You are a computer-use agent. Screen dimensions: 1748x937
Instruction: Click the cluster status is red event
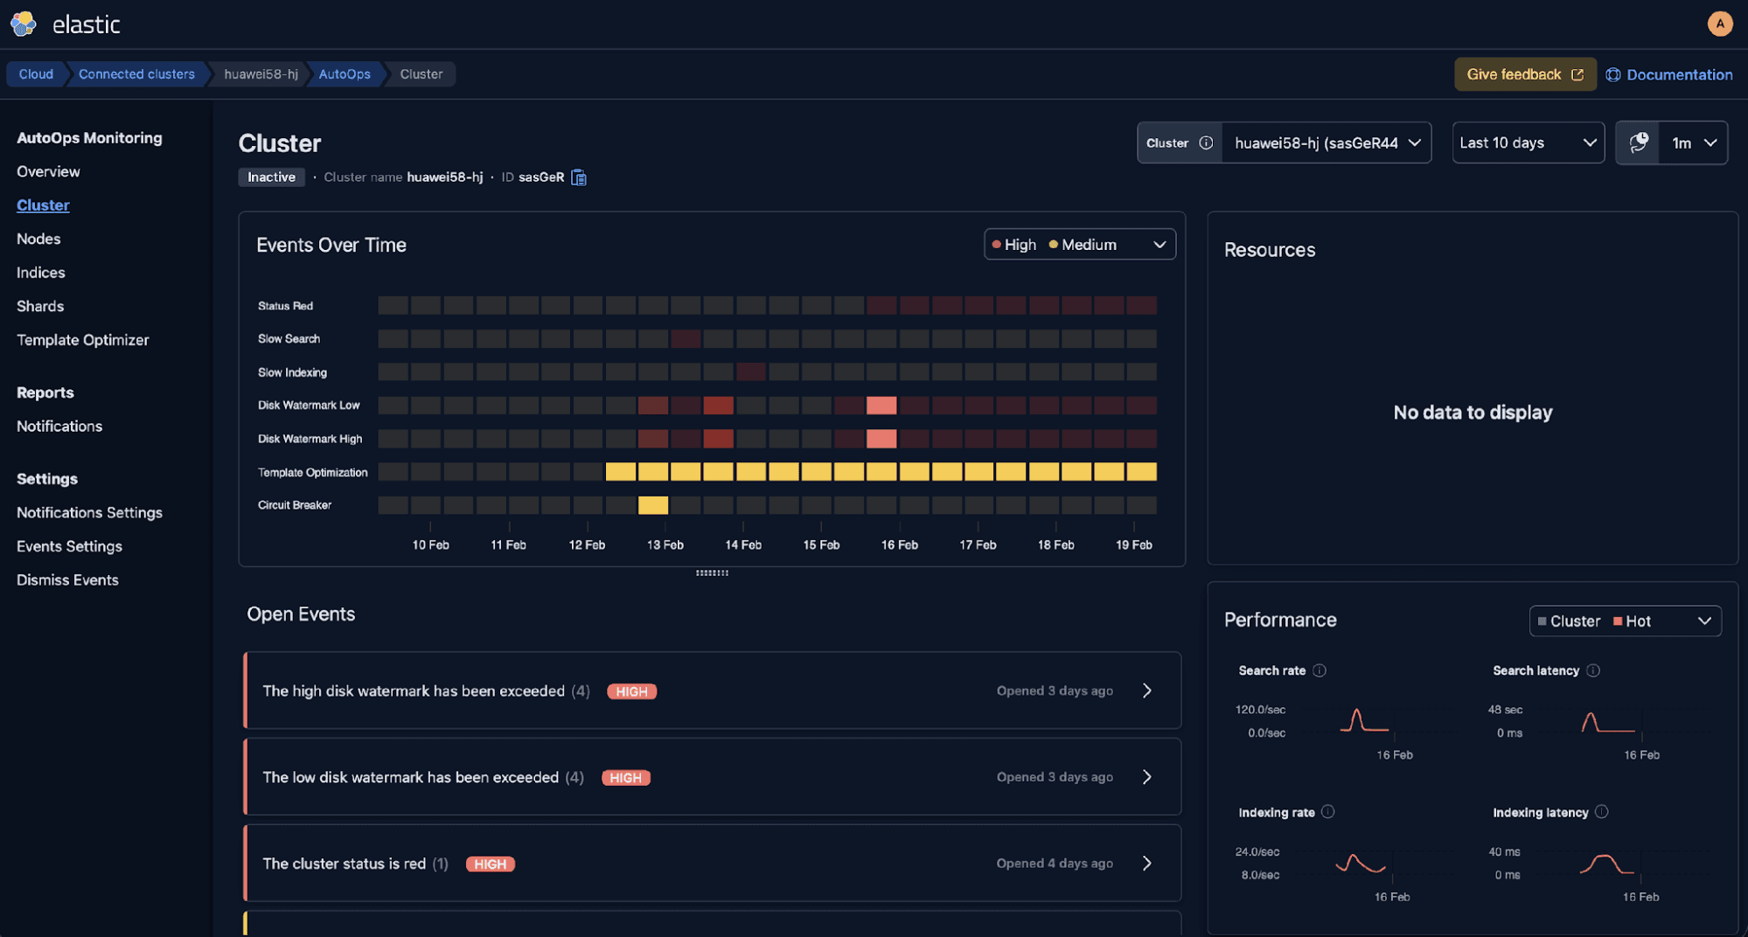[x=713, y=864]
